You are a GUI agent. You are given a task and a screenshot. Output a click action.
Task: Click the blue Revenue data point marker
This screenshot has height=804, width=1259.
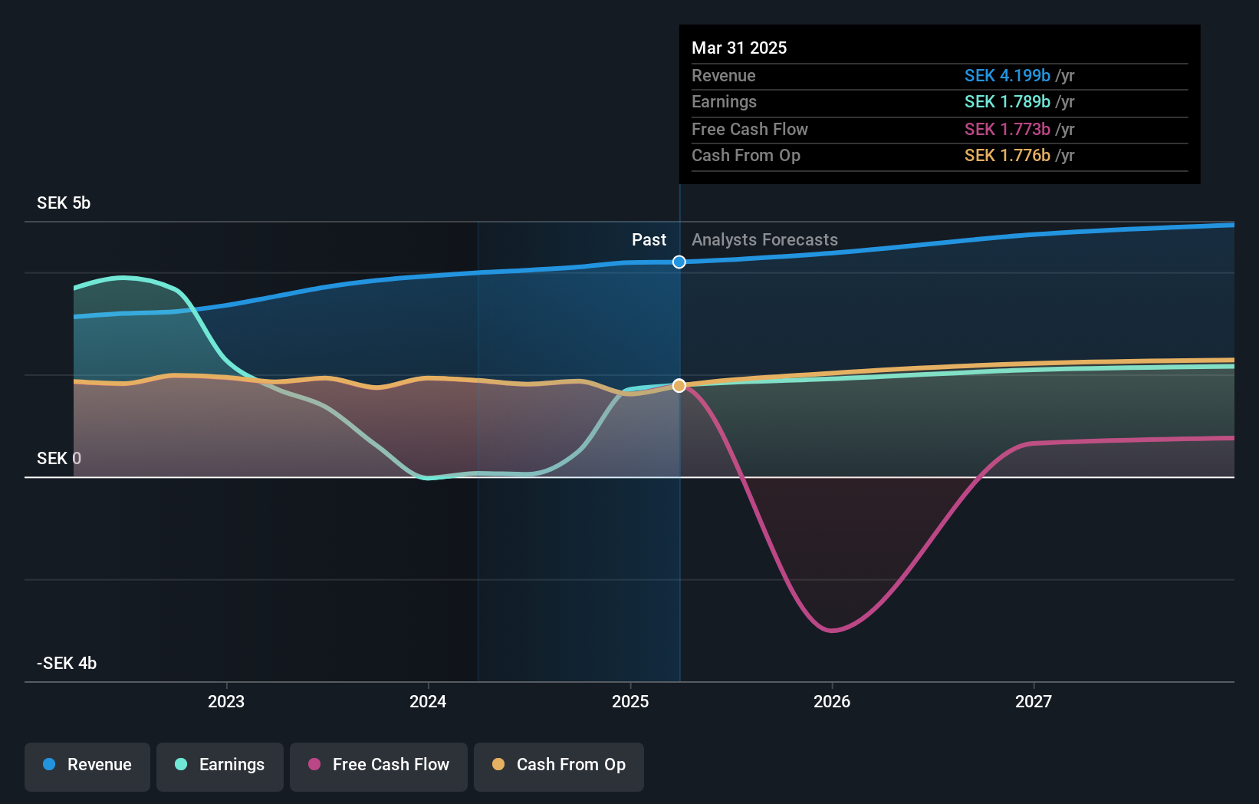pyautogui.click(x=679, y=262)
